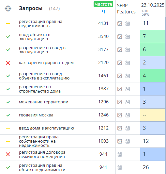
Task: Select query регистрация прав на недвижимость
Action: [x=41, y=24]
